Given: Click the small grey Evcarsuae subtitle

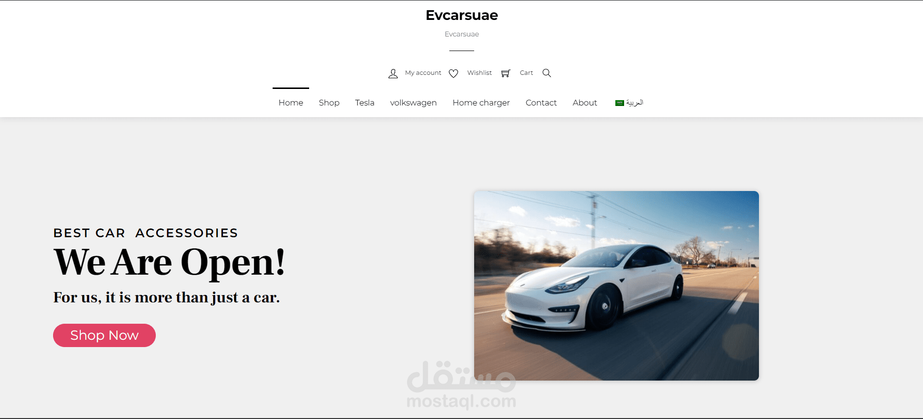Looking at the screenshot, I should [x=461, y=34].
